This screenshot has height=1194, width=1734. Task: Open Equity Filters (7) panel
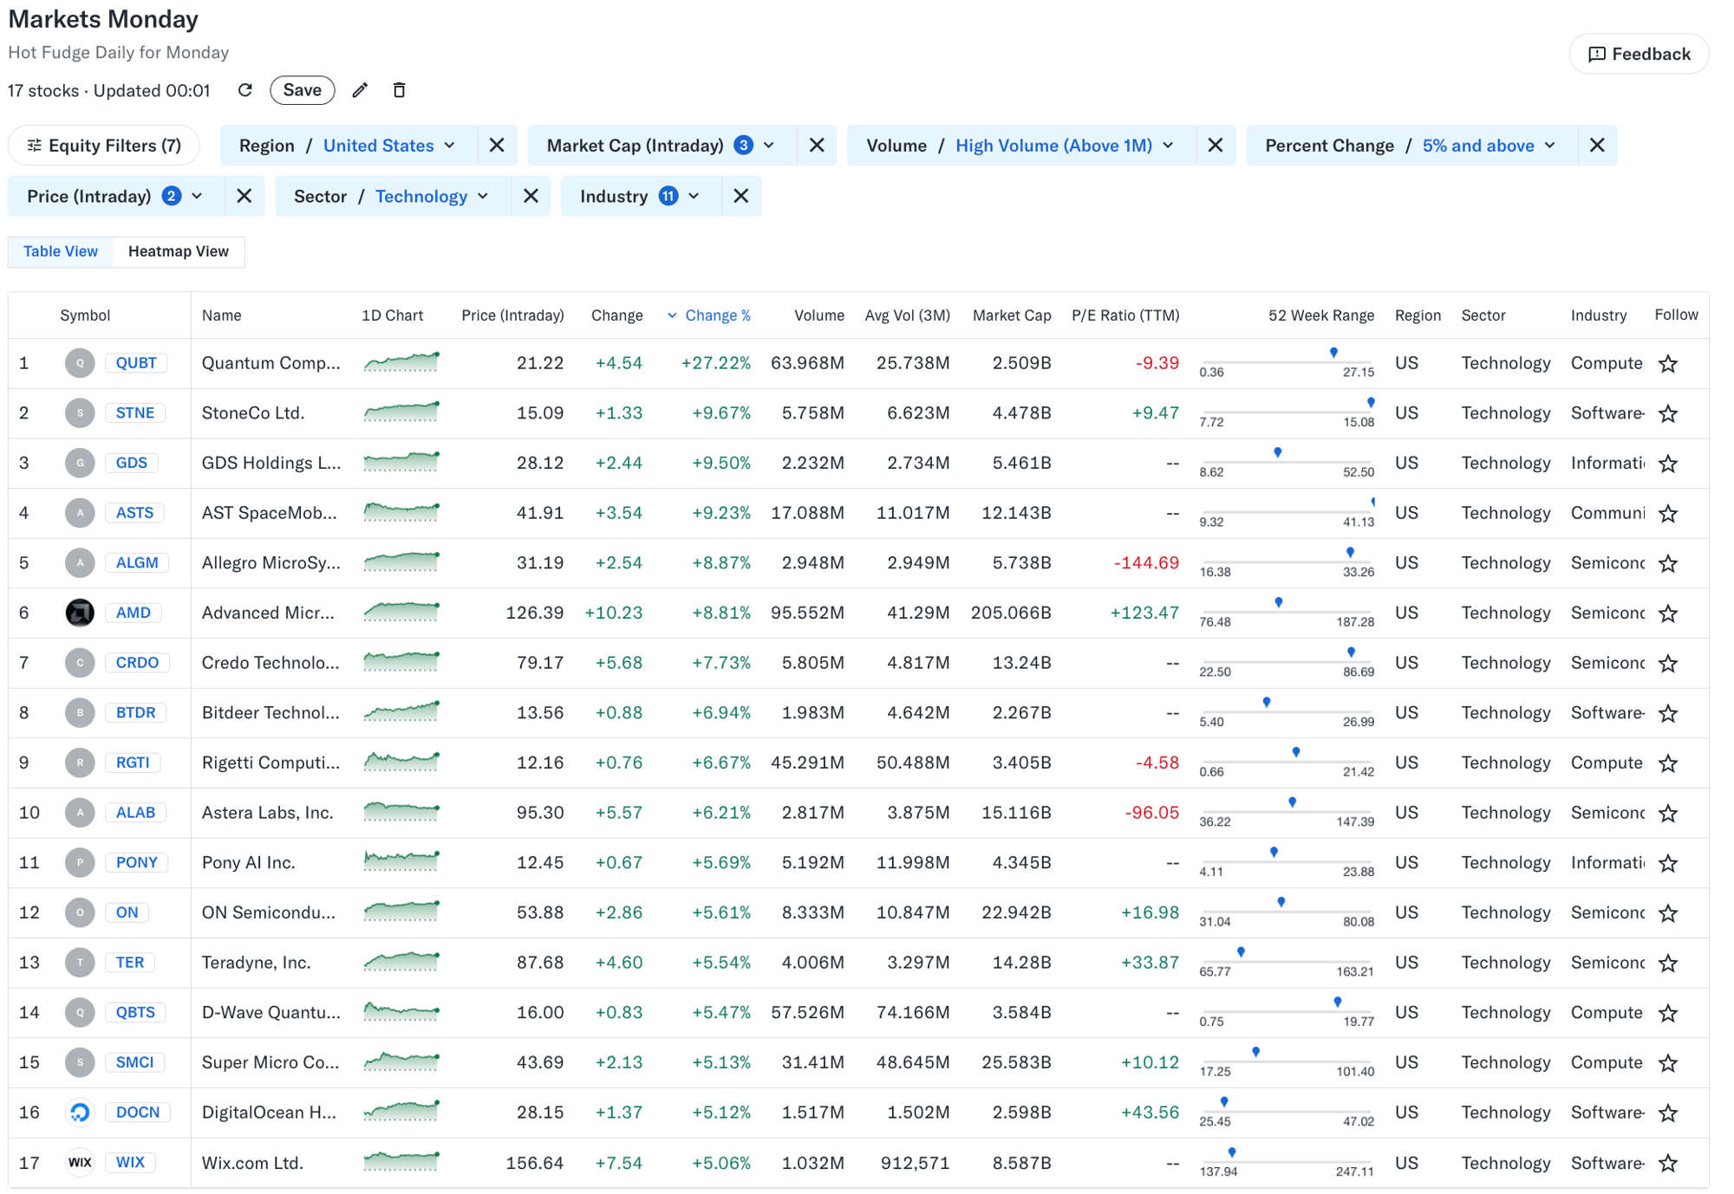(x=104, y=146)
